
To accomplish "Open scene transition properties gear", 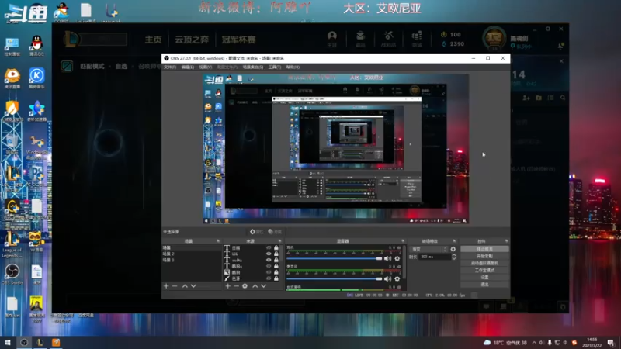I will 453,249.
